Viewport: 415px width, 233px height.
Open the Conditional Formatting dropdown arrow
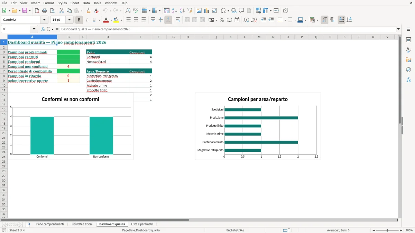[x=317, y=20]
